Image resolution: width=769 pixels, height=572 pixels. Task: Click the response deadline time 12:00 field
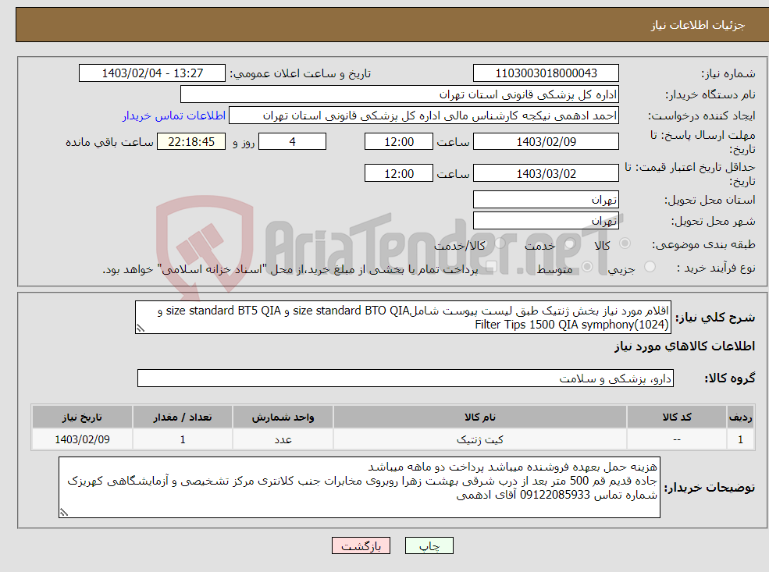coord(399,142)
